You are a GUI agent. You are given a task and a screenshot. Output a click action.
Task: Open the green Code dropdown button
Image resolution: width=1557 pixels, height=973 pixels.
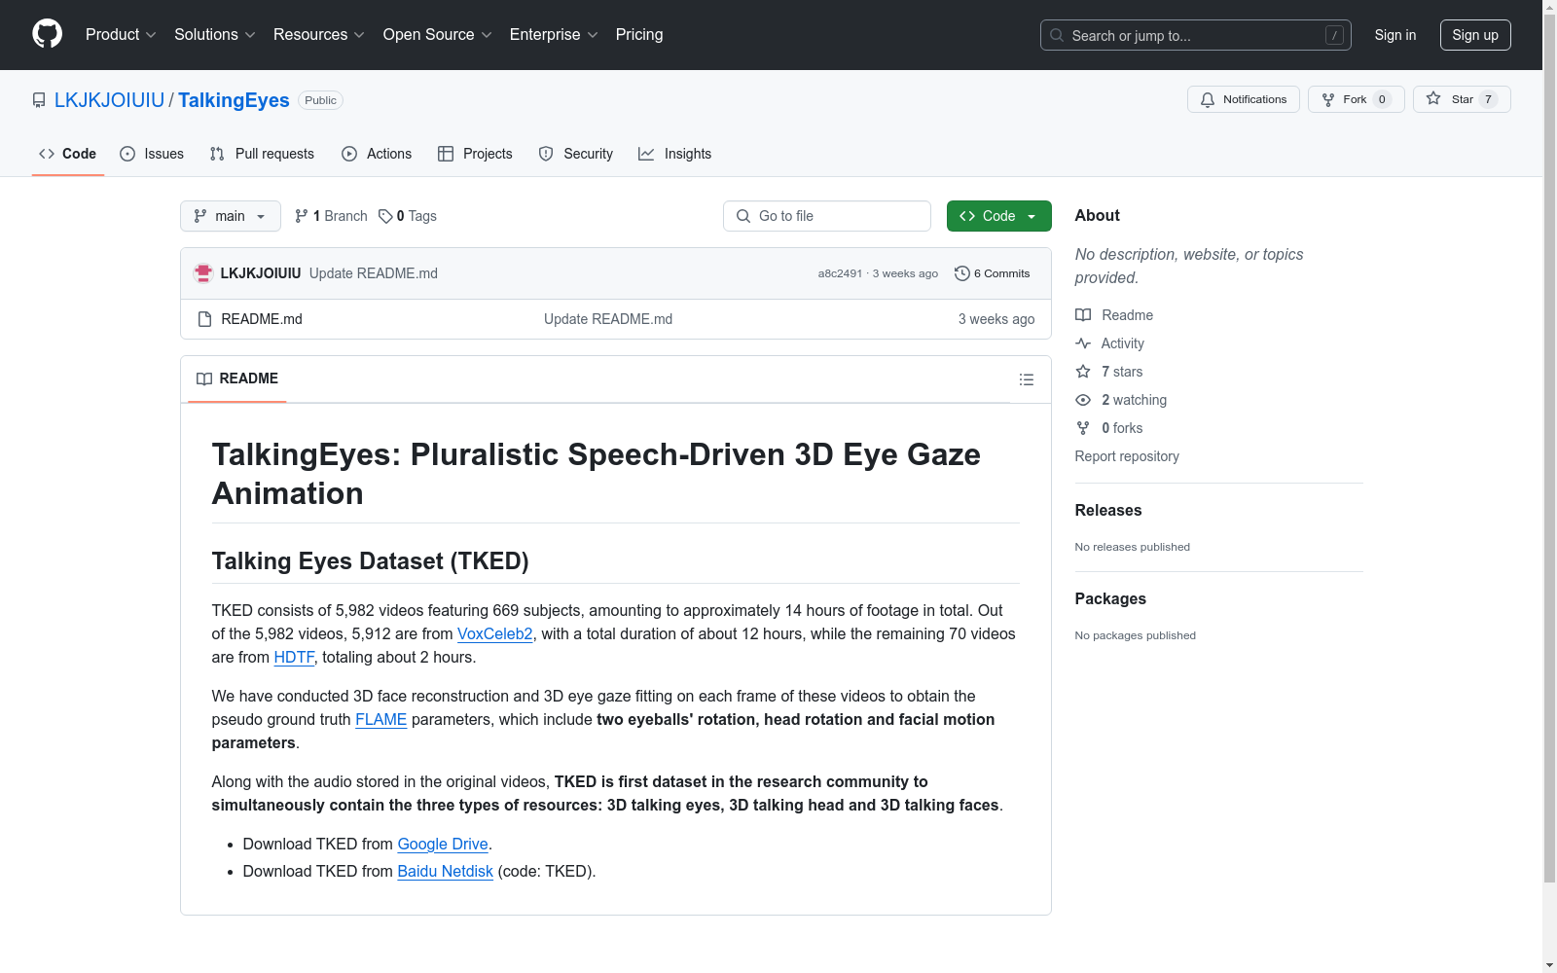[999, 216]
